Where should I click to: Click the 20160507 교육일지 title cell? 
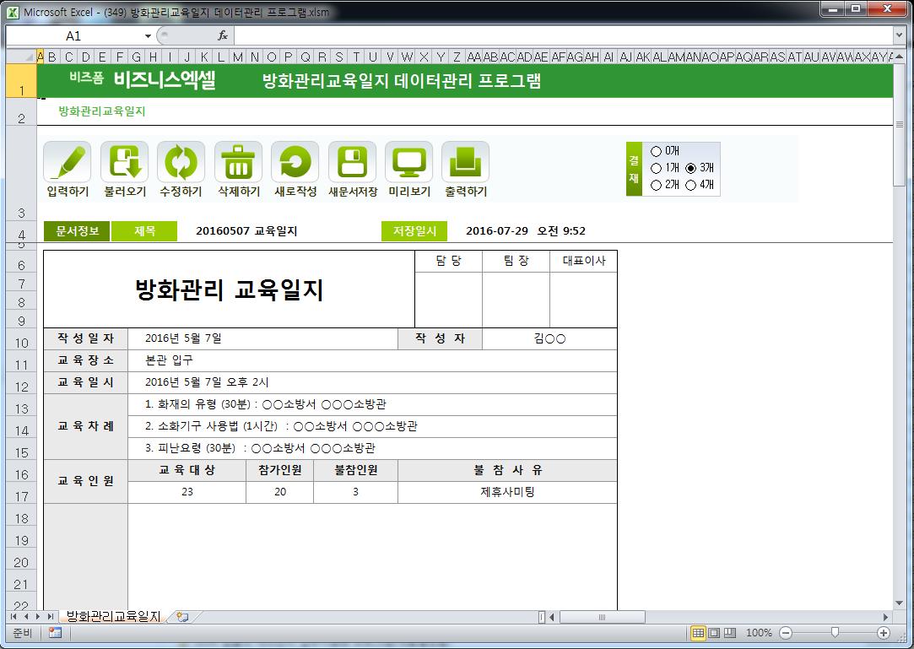coord(246,231)
